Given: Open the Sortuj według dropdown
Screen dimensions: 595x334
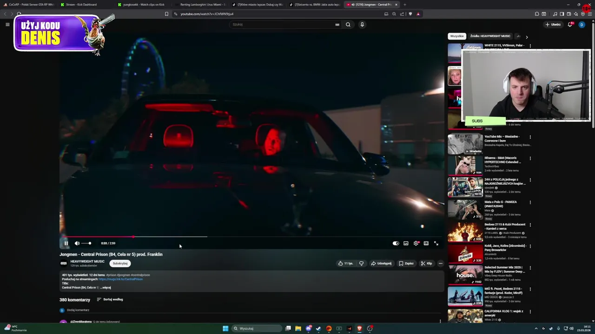Looking at the screenshot, I should (110, 300).
